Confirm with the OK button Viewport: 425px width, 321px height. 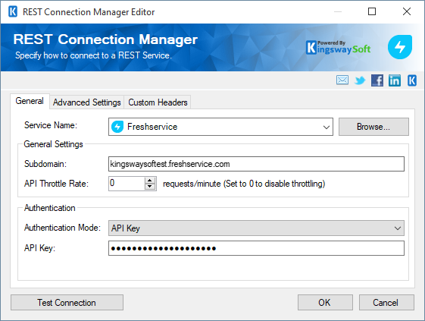(x=325, y=303)
